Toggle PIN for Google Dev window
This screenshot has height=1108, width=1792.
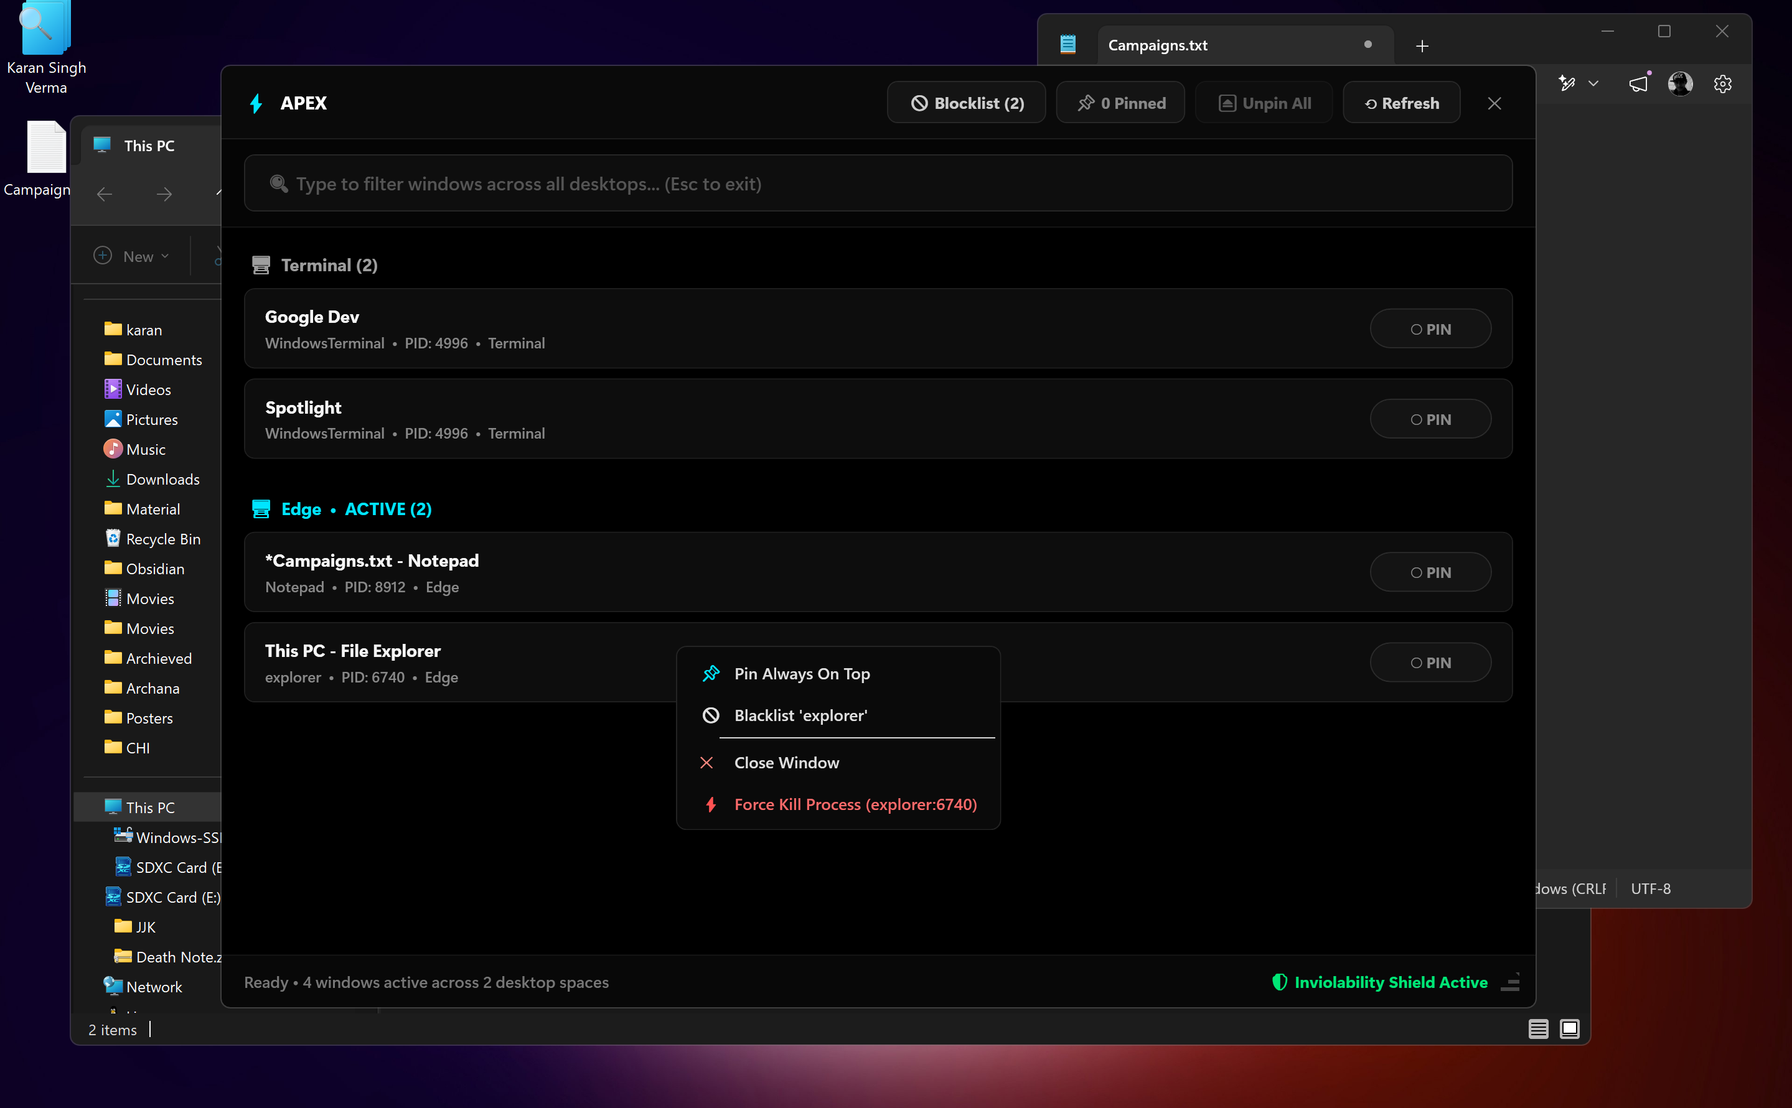pyautogui.click(x=1430, y=329)
